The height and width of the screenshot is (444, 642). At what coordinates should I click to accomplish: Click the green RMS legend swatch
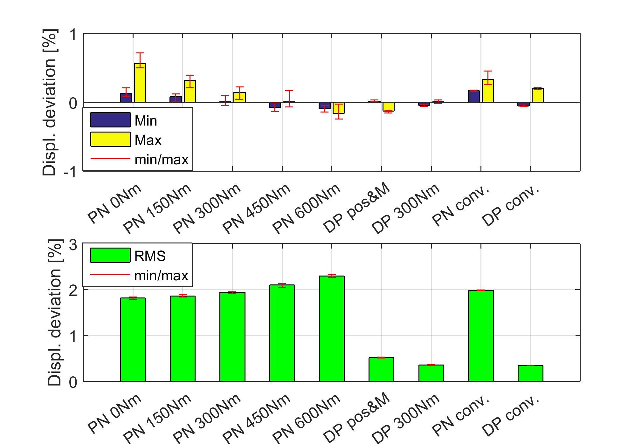110,256
